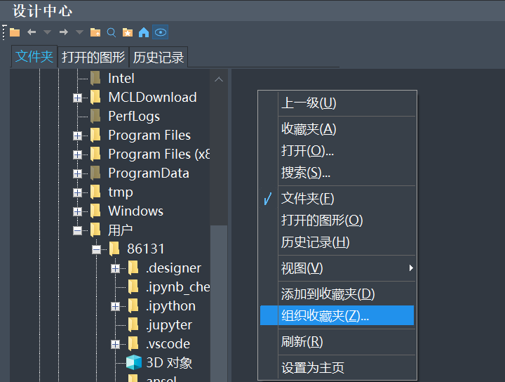This screenshot has width=505, height=382.
Task: Switch to the 文件夹 tab
Action: pos(34,57)
